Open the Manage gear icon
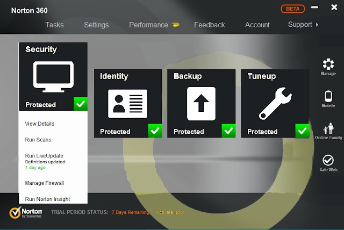The height and width of the screenshot is (230, 344). click(x=328, y=64)
